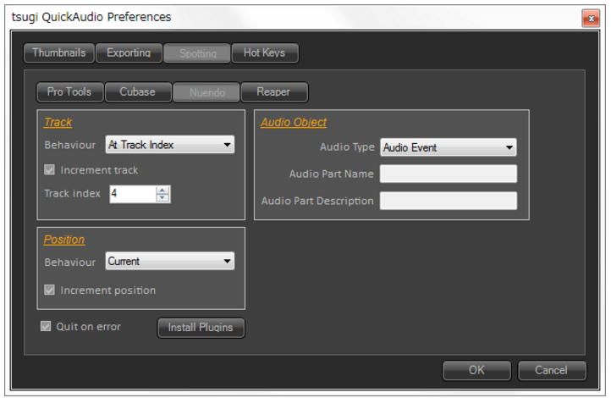Screen dimensions: 611x398
Task: Select the Hot Keys tab
Action: pos(264,53)
